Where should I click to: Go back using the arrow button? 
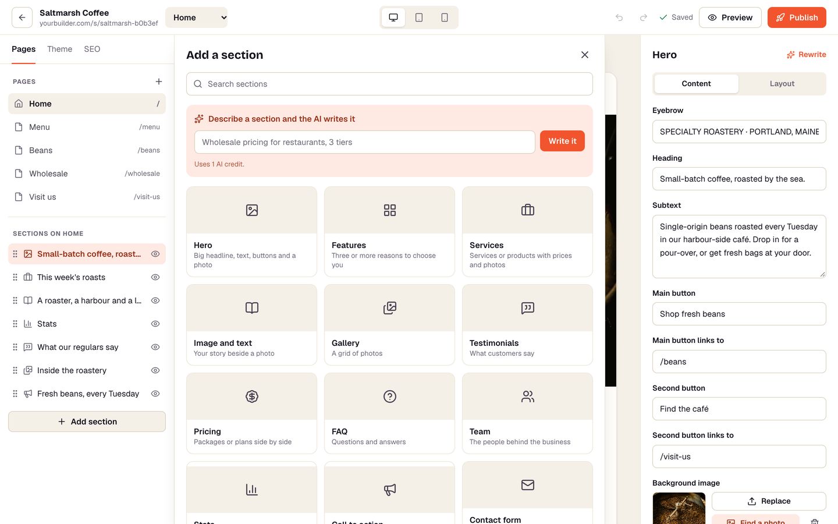click(x=22, y=17)
